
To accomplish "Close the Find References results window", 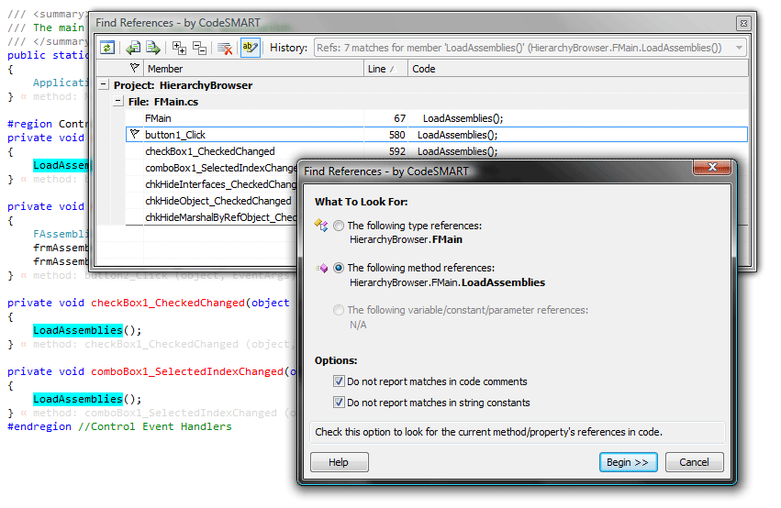I will click(743, 24).
